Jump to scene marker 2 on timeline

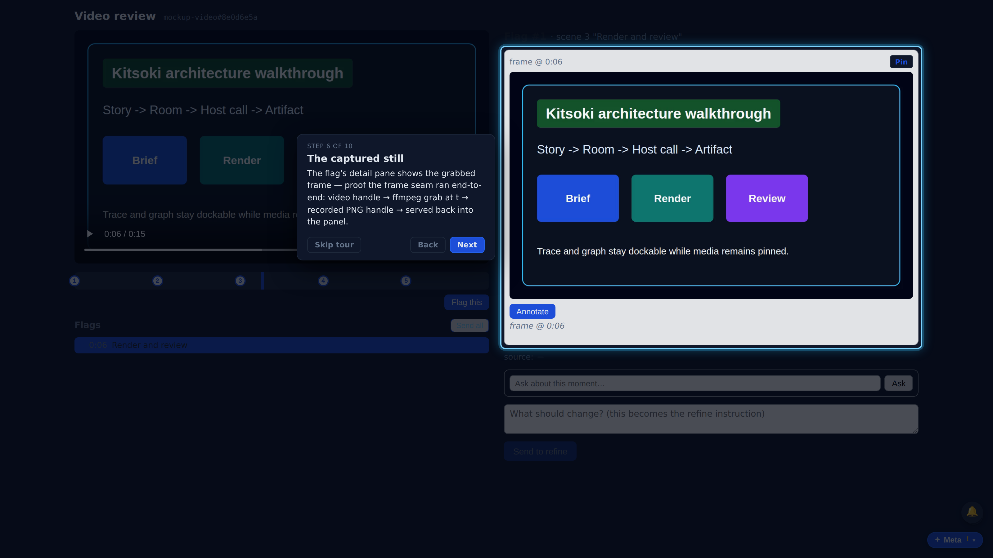(x=157, y=281)
